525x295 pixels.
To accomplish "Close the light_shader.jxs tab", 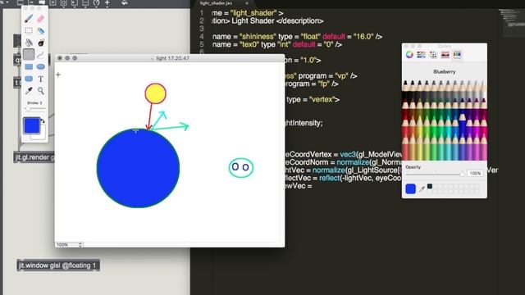I will point(247,3).
